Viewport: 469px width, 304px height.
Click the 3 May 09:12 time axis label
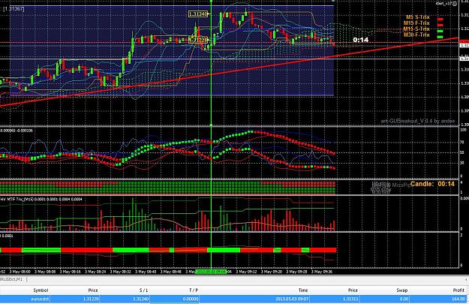(246, 272)
